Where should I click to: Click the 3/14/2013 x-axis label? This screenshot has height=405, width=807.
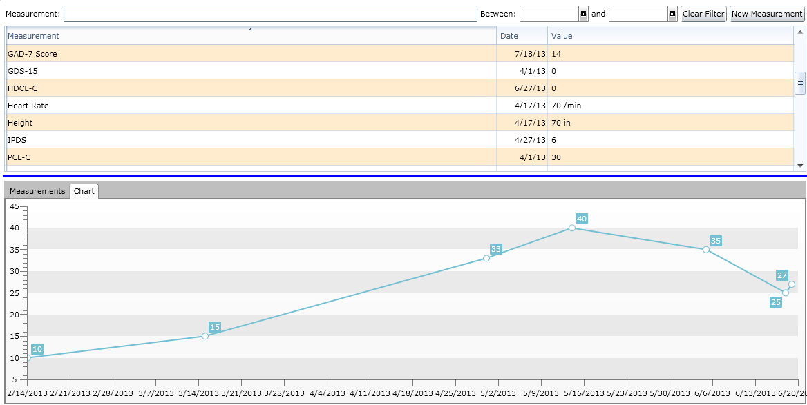198,393
